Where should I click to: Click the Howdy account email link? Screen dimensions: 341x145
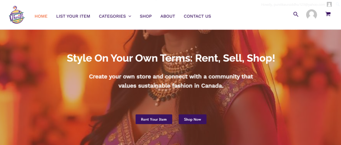(x=293, y=4)
